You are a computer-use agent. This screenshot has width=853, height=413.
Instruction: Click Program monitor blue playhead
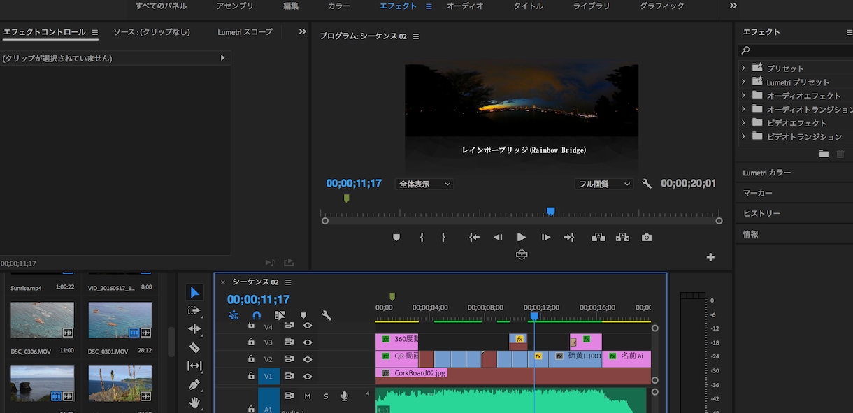pos(551,211)
